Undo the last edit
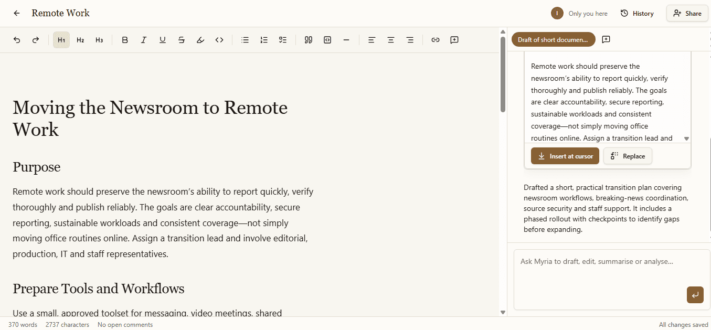711x330 pixels. [x=17, y=40]
